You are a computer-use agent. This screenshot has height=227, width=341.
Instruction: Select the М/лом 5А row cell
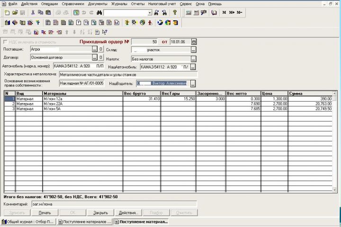[x=82, y=109]
